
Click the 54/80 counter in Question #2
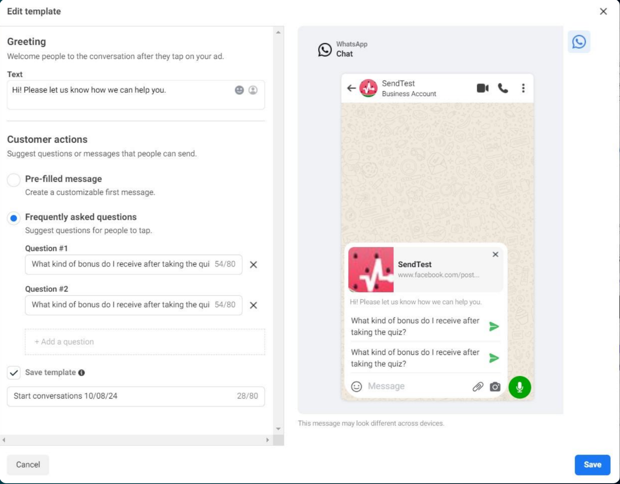click(225, 305)
